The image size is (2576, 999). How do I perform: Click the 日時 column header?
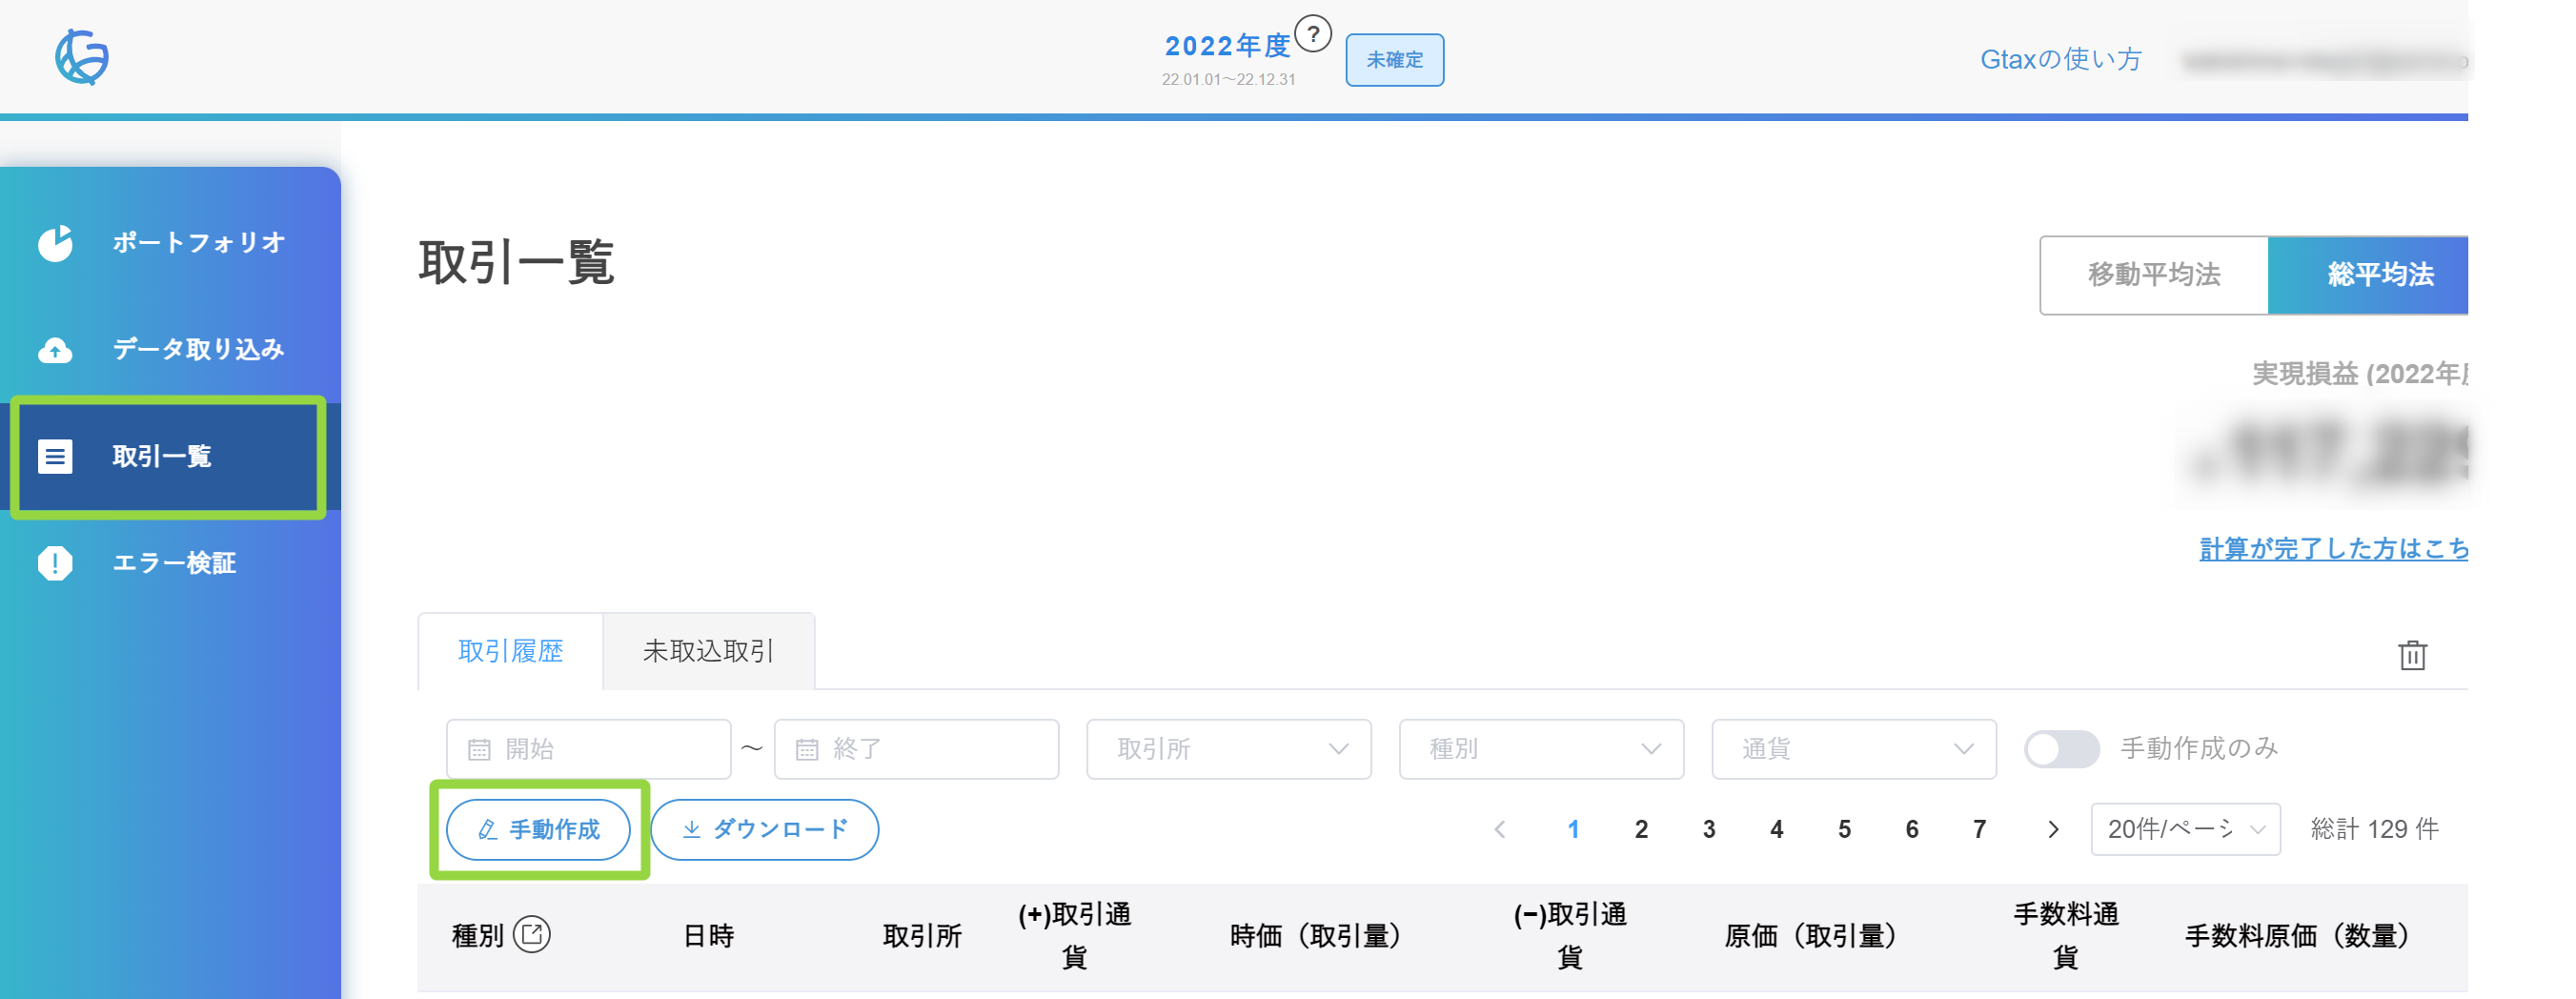tap(709, 936)
